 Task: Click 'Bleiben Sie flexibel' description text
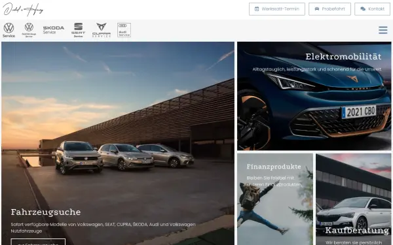(273, 181)
